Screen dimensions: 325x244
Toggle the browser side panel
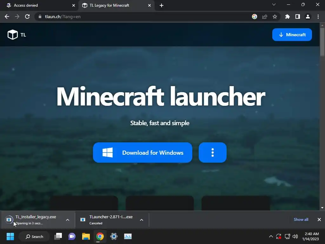298,17
